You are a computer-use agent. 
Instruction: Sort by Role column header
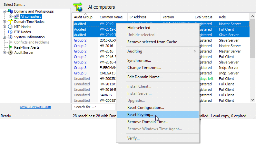pyautogui.click(x=233, y=17)
